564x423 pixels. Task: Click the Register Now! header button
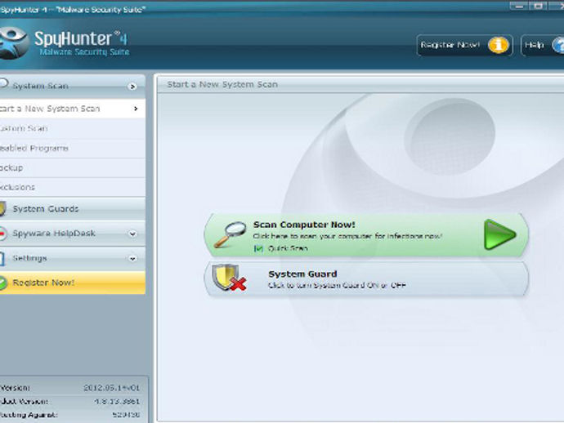pyautogui.click(x=465, y=45)
